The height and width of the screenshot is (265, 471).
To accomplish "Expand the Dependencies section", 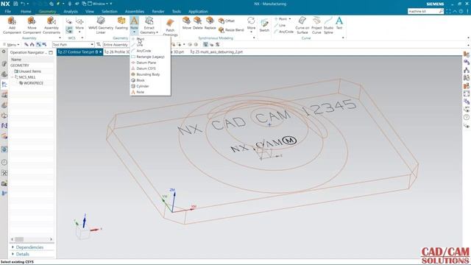I will click(x=29, y=247).
